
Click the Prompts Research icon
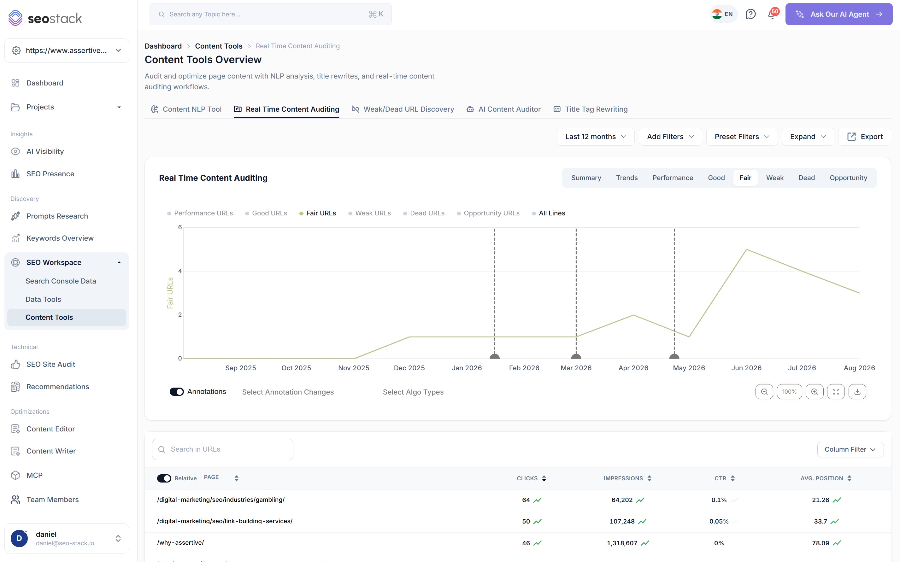[x=15, y=216]
